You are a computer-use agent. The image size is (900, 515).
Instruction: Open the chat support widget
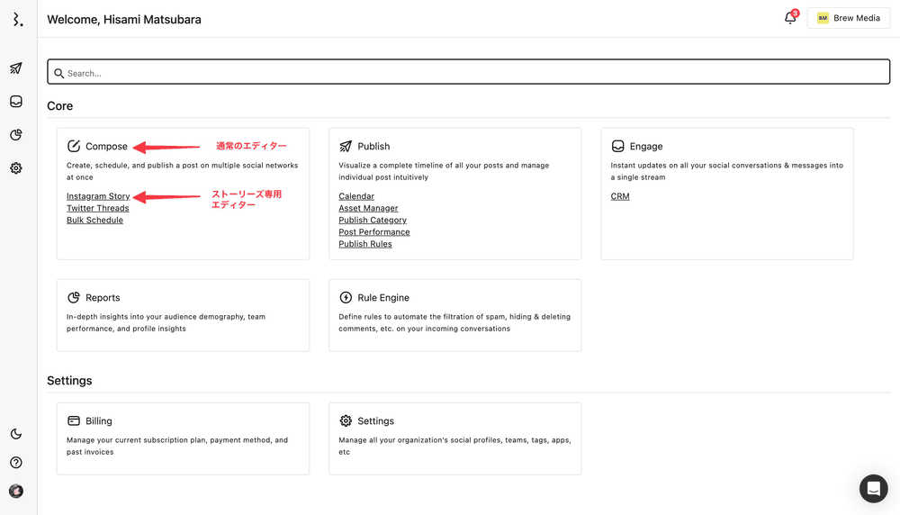pyautogui.click(x=873, y=488)
